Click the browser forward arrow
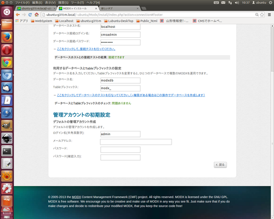Viewport: 274px width, 219px height. (x=24, y=15)
